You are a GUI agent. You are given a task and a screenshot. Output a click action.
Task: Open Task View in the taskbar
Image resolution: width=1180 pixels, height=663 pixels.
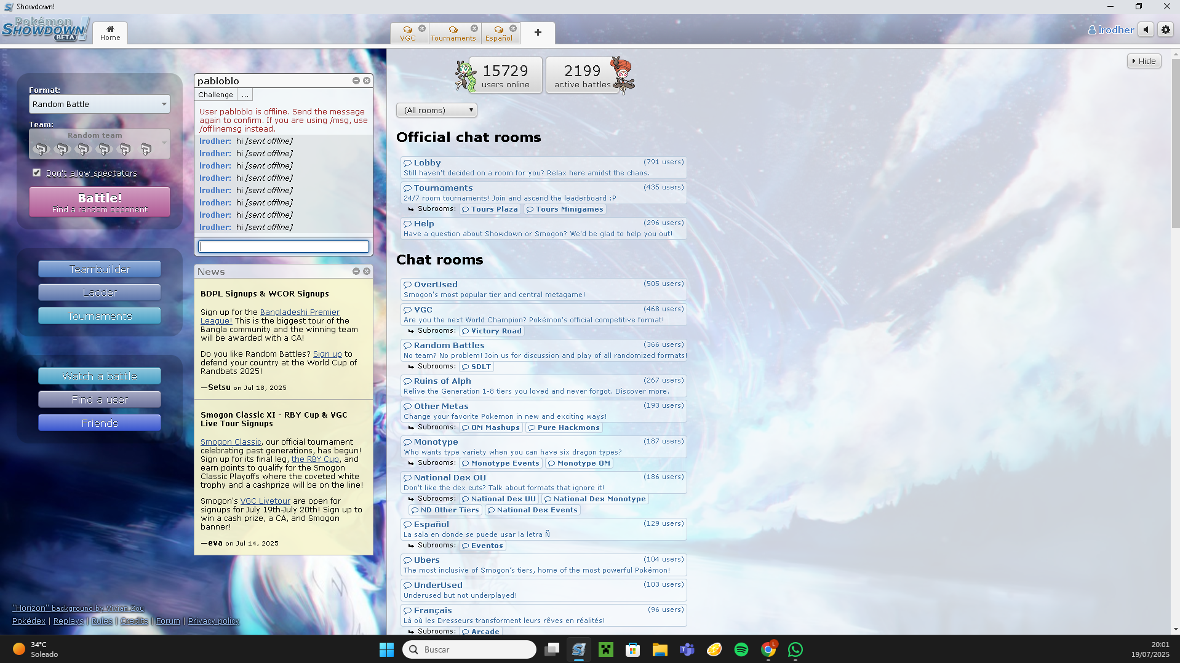pos(552,649)
